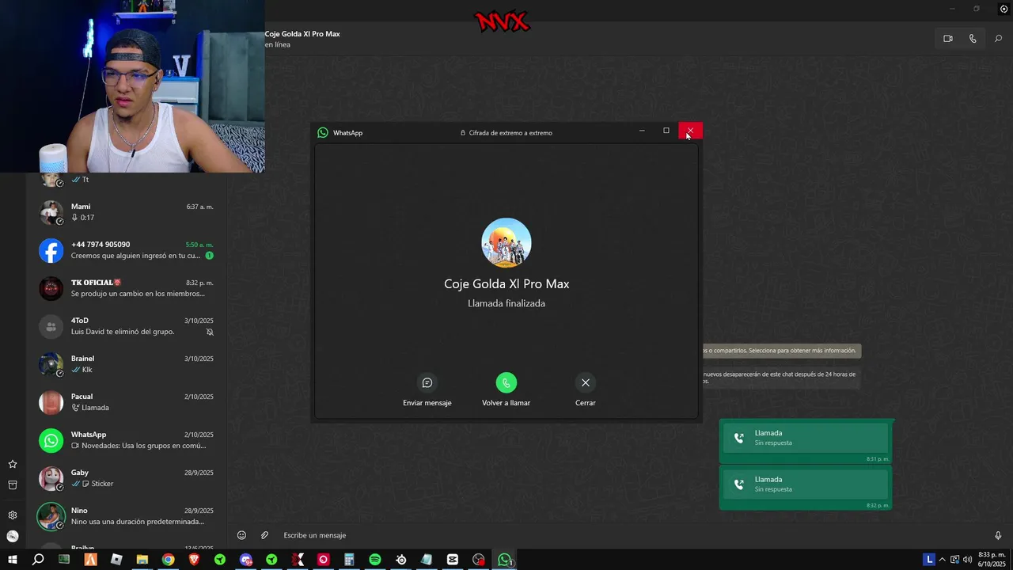The width and height of the screenshot is (1013, 570).
Task: Start a voice call in chat header
Action: pos(973,39)
